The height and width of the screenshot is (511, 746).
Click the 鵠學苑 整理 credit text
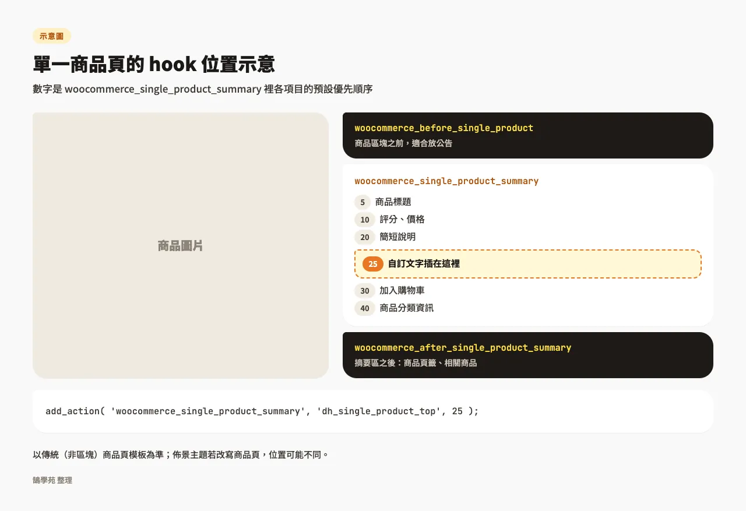[x=52, y=480]
